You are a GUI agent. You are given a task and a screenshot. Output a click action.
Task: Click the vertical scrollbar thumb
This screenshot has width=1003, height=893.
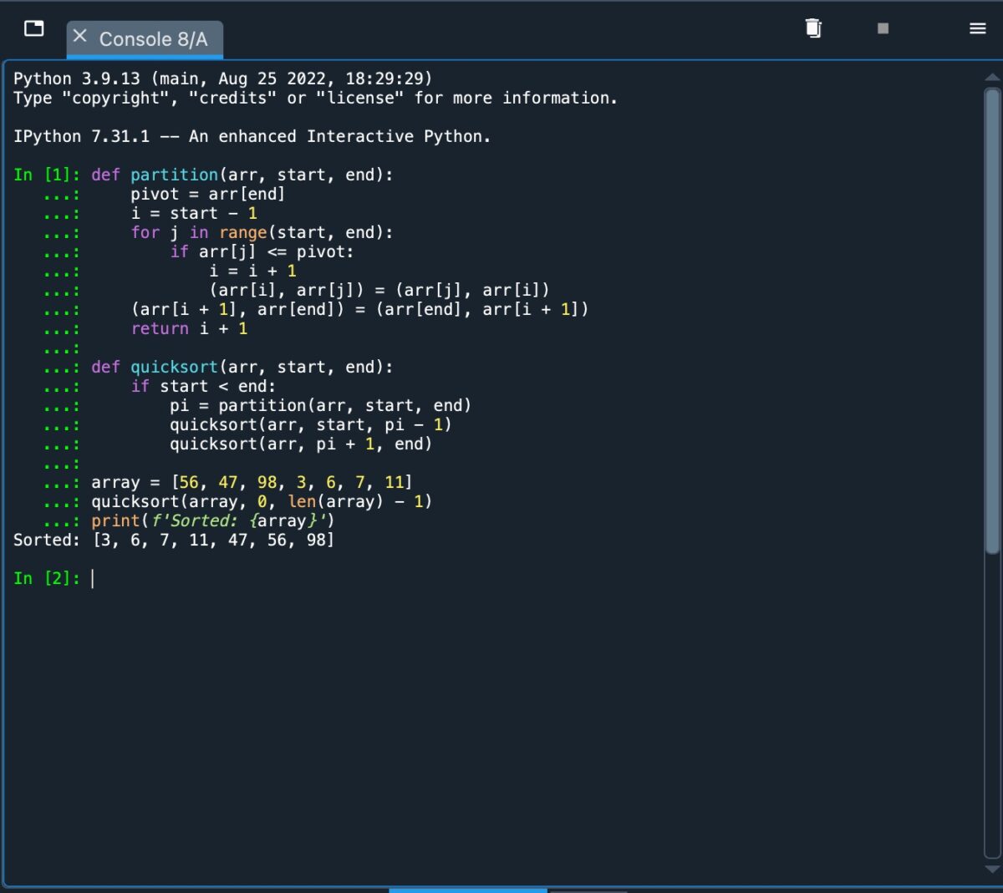(992, 317)
